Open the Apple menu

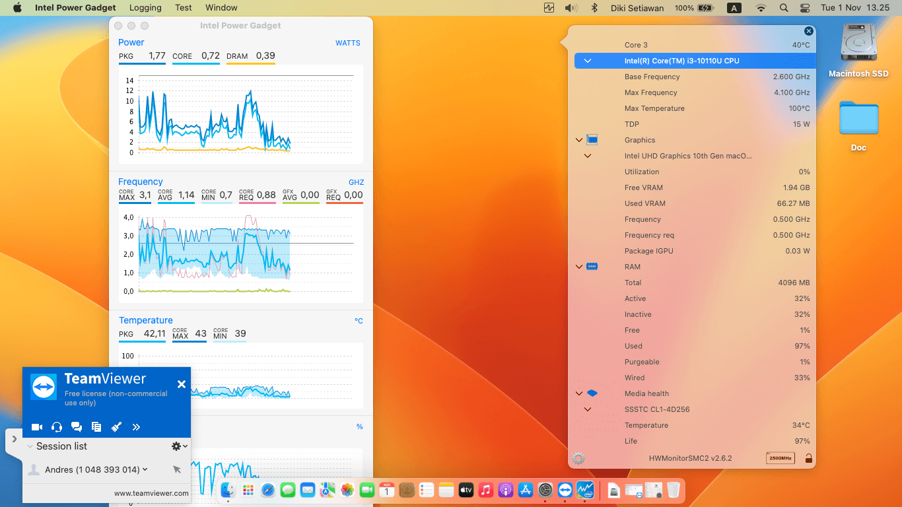17,8
